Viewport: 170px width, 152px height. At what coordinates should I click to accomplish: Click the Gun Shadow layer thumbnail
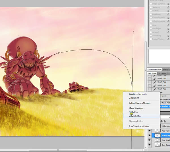[x=158, y=140]
